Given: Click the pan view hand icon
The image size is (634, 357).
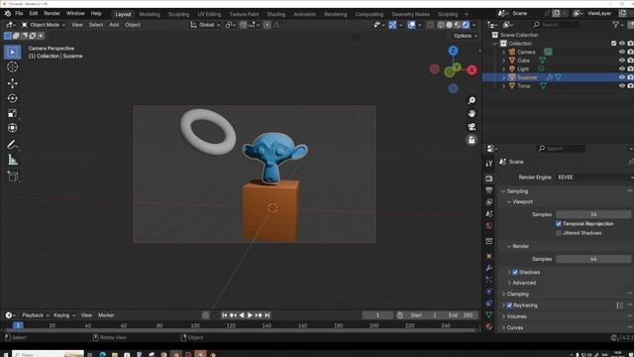Looking at the screenshot, I should pos(472,113).
